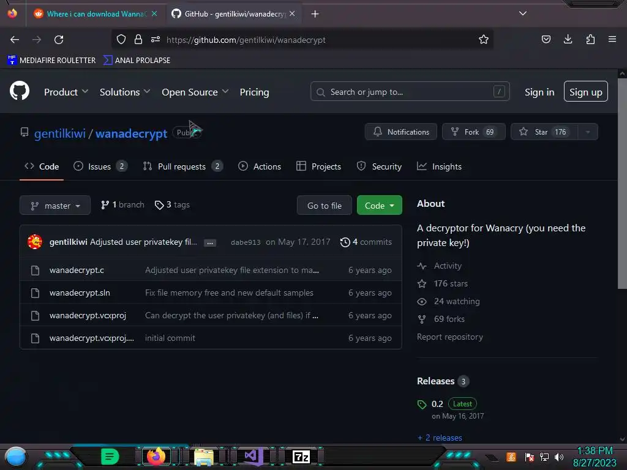Image resolution: width=627 pixels, height=470 pixels.
Task: Click the Save to Pocket icon
Action: point(546,39)
